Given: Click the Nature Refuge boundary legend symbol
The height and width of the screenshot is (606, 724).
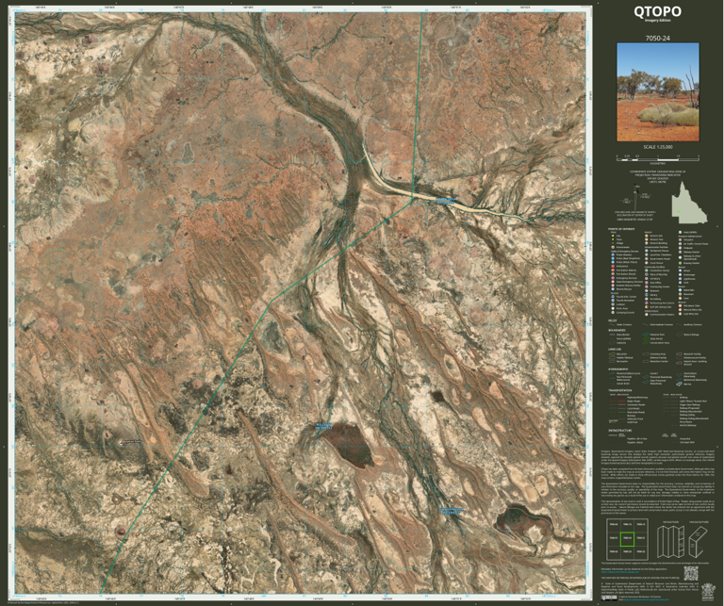Looking at the screenshot, I should (x=679, y=335).
